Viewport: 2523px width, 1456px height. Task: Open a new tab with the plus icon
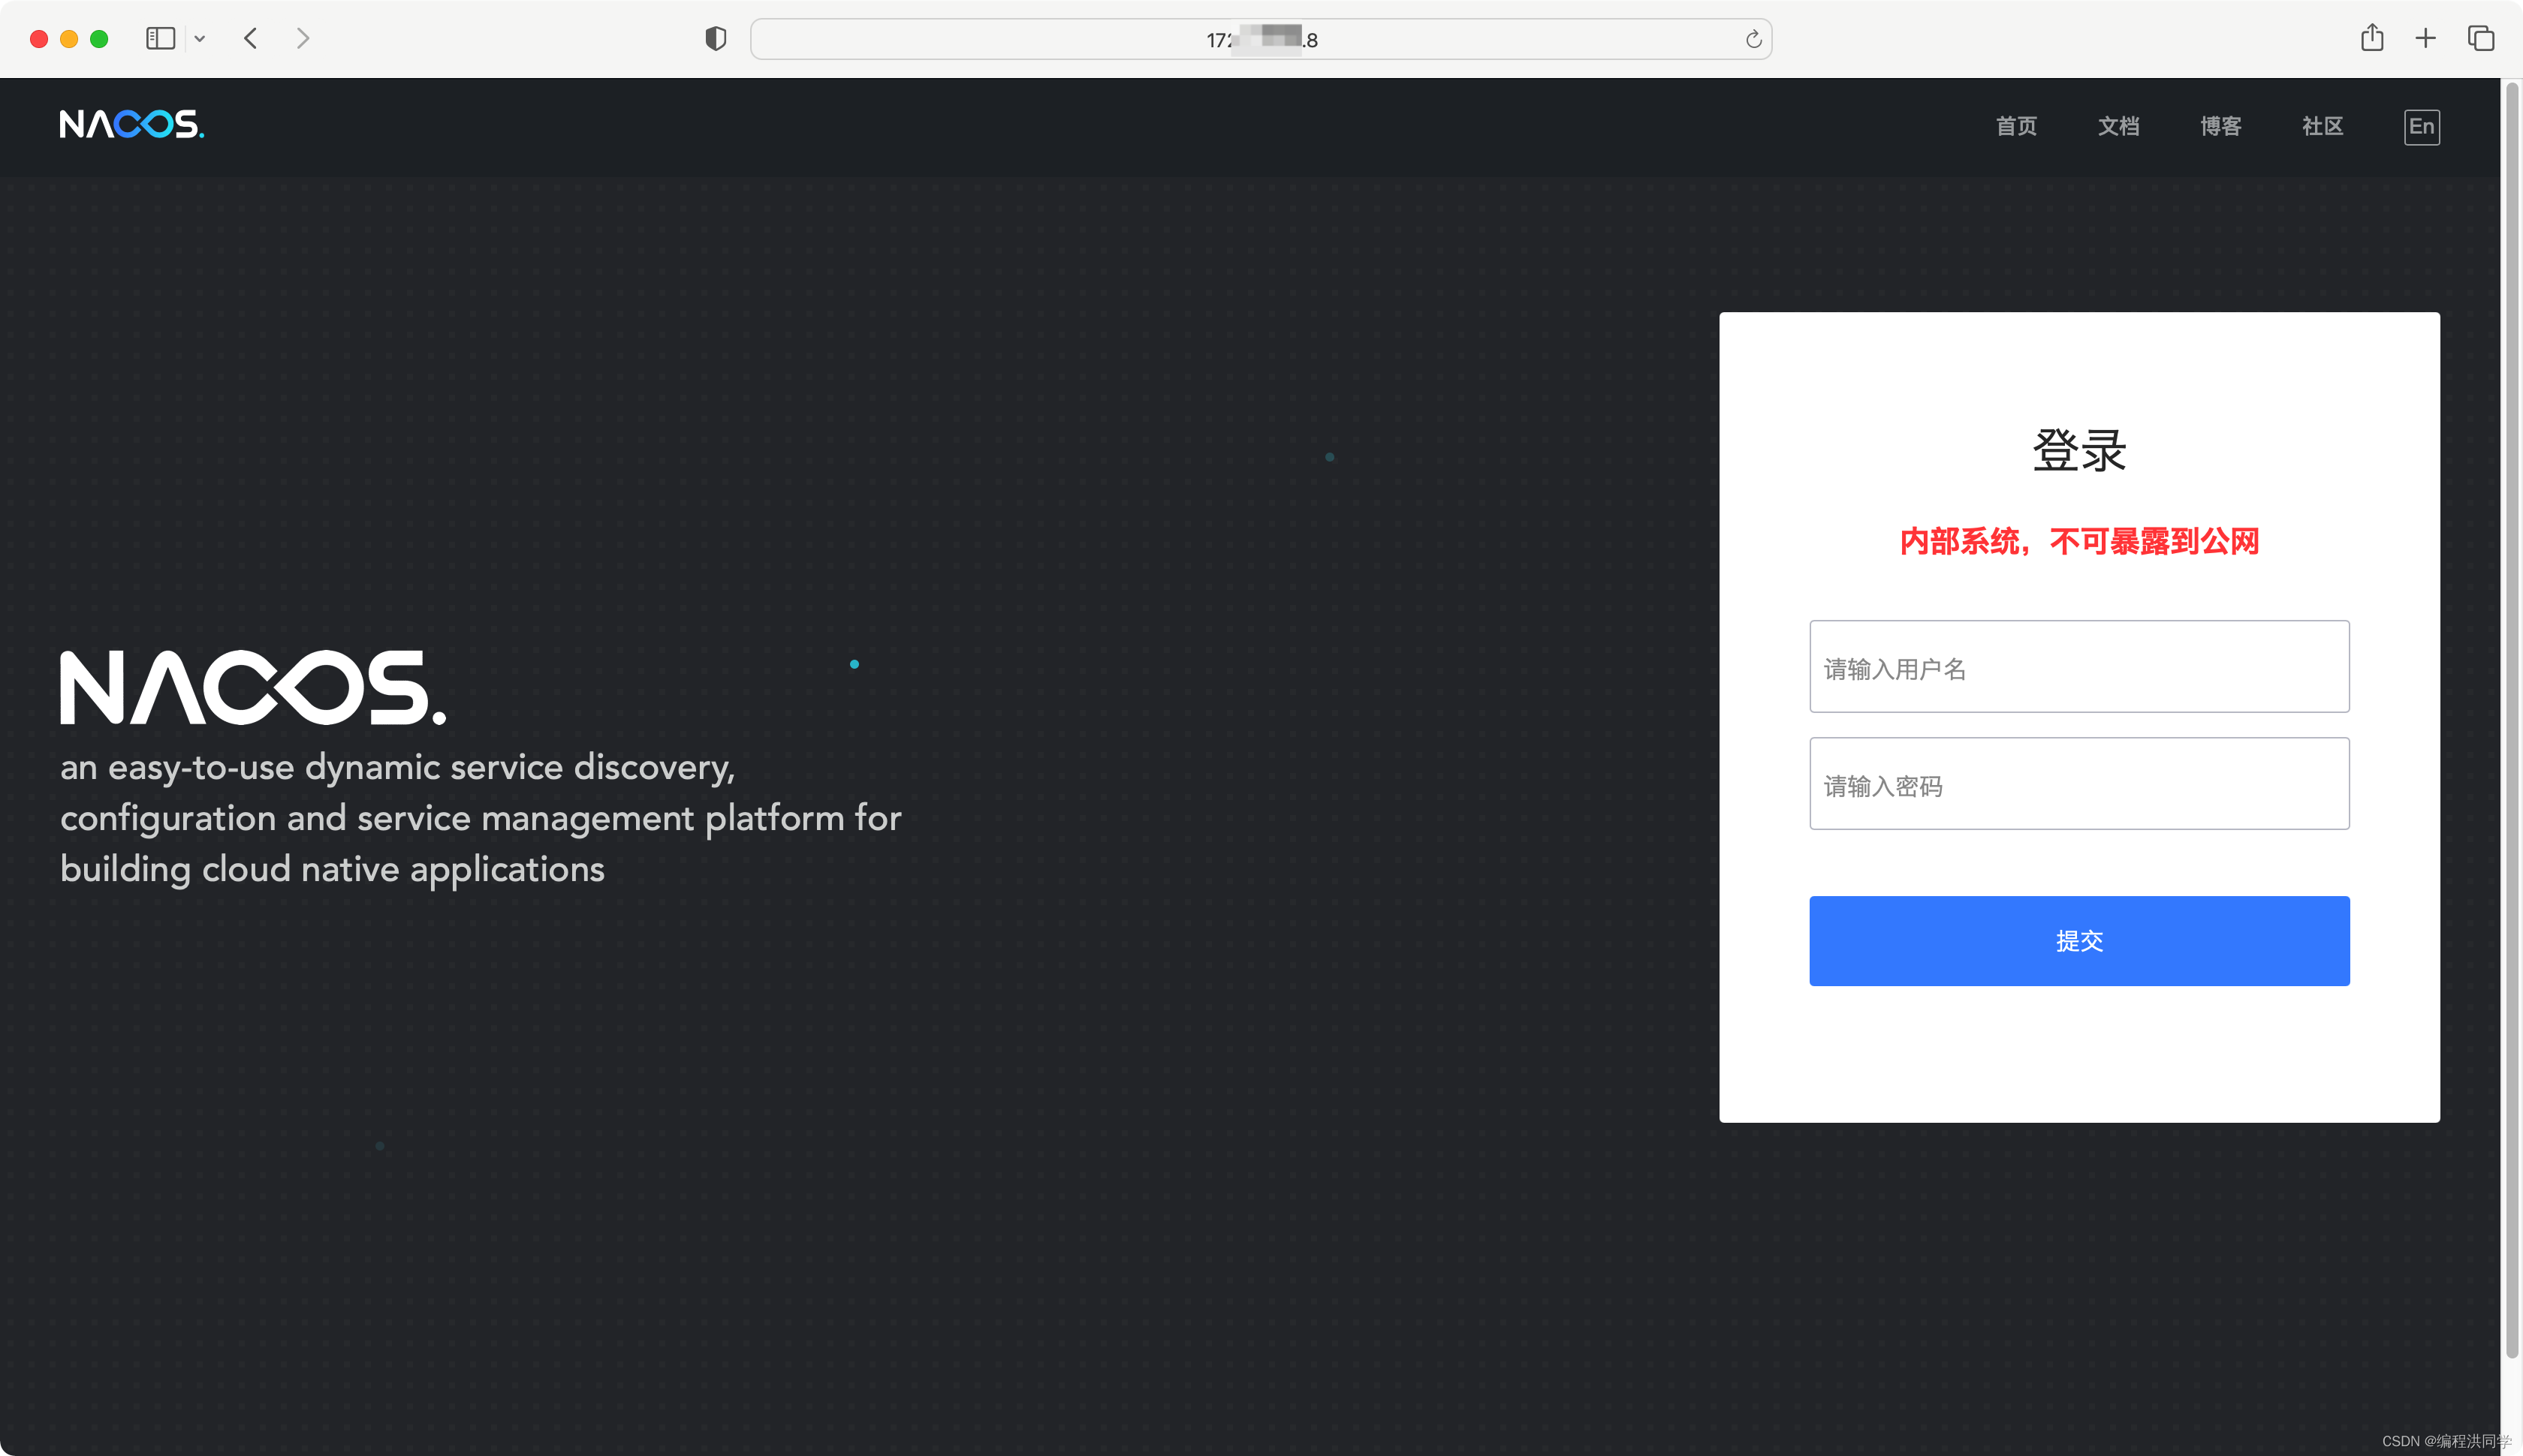[2425, 39]
